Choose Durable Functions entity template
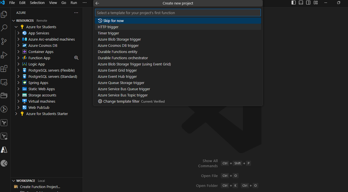 [x=178, y=52]
